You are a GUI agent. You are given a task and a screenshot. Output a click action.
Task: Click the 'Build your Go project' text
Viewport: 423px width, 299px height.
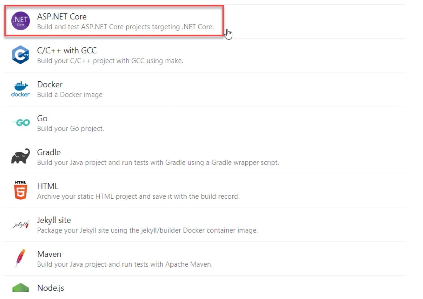click(70, 129)
